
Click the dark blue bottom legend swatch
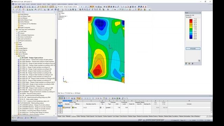(191, 38)
